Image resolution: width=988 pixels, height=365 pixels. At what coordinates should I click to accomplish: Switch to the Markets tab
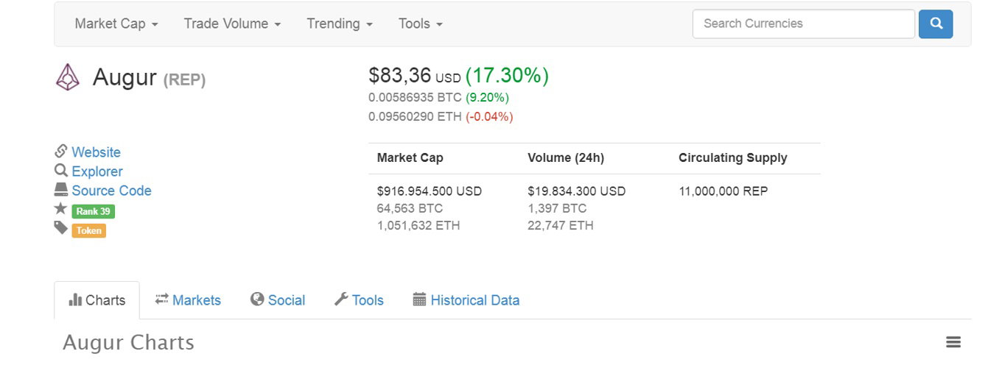pos(188,300)
